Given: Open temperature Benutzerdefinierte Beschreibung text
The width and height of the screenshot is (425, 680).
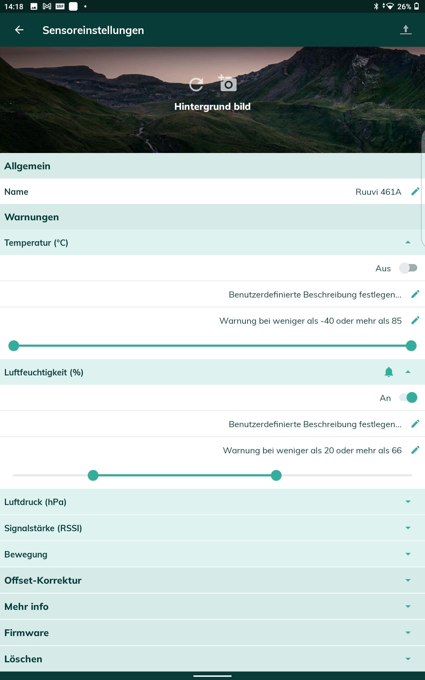Looking at the screenshot, I should coord(315,295).
